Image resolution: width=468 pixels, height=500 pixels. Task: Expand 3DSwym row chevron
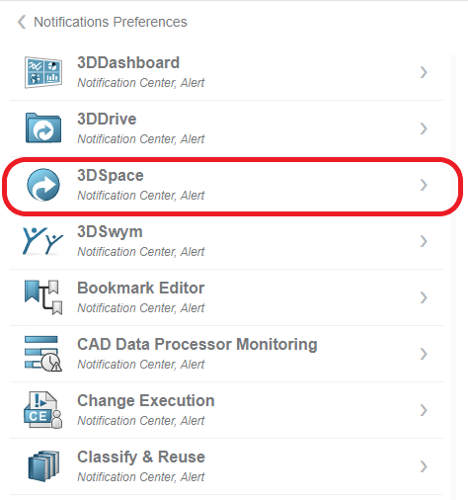424,241
